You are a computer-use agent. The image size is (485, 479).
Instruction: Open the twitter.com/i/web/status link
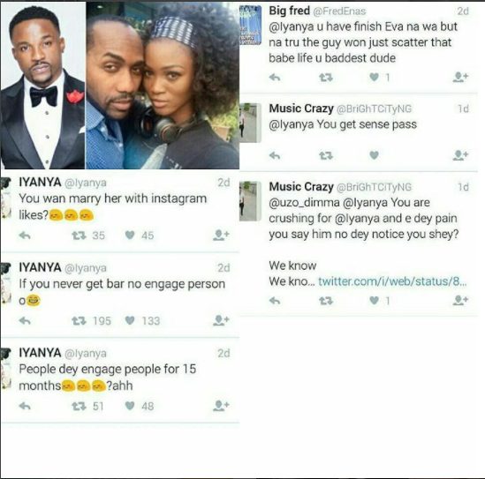(x=392, y=281)
